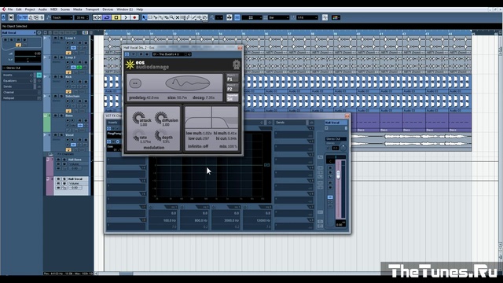Select the Hall Bass FX channel track
The image size is (503, 283).
(75, 160)
